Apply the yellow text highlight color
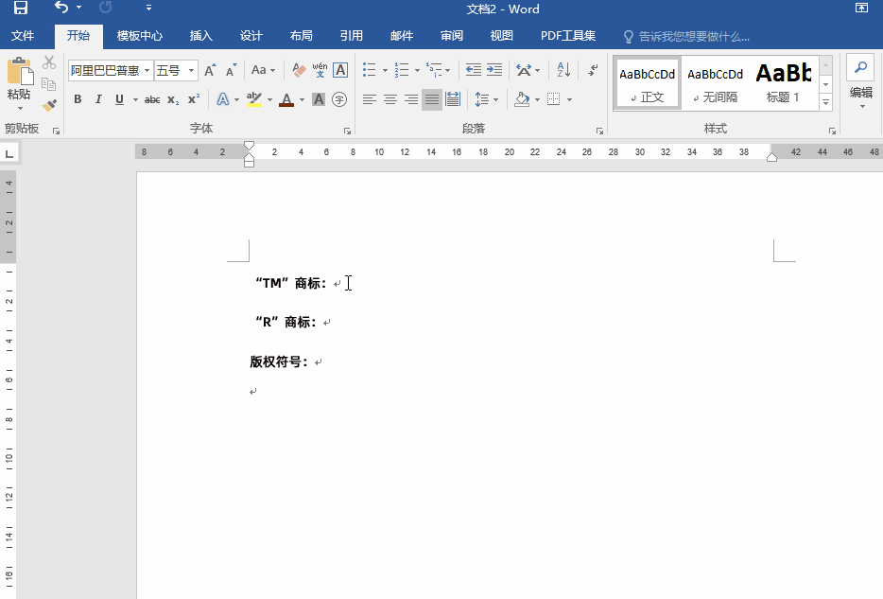 point(252,99)
